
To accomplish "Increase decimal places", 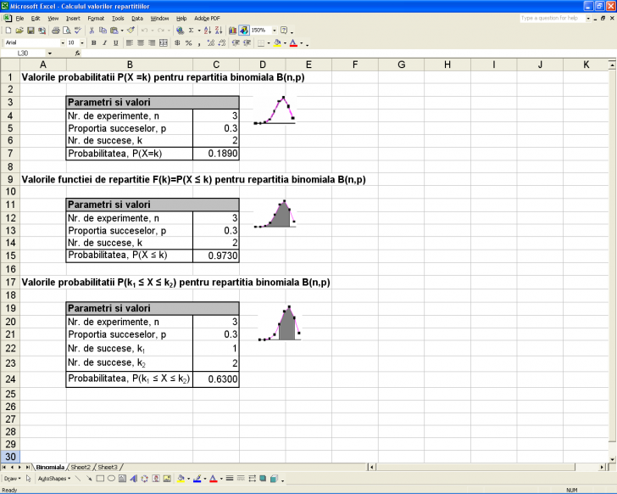I will [211, 43].
